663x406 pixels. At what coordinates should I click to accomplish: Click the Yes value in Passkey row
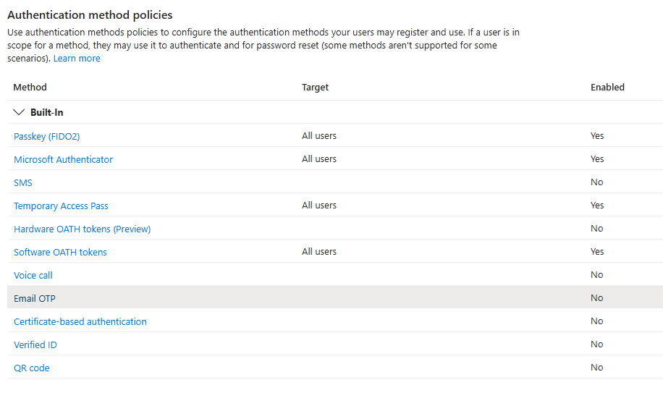click(x=597, y=136)
